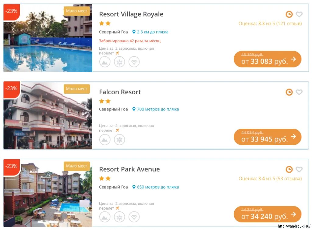Viewport: 312px width, 230px height.
Task: Click the clock icon next to Falcon Resort
Action: (x=289, y=92)
